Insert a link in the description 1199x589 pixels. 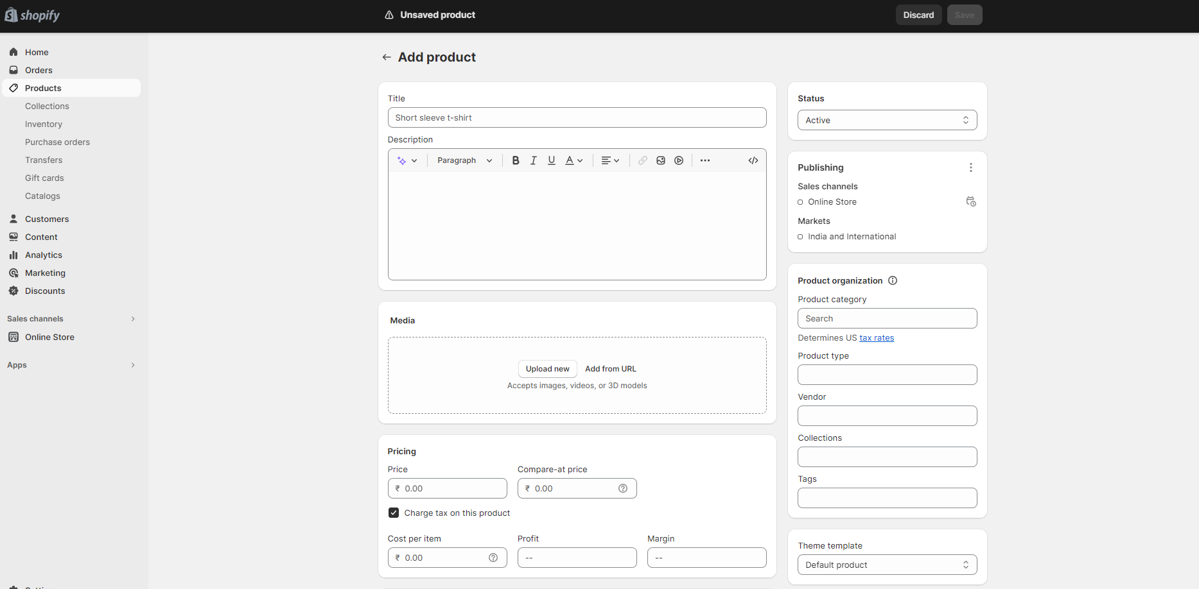(643, 160)
